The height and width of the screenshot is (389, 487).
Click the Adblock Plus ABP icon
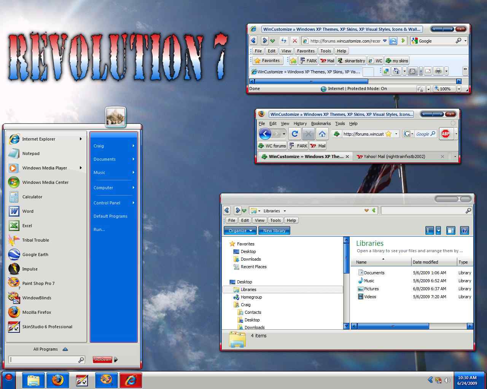tap(446, 134)
